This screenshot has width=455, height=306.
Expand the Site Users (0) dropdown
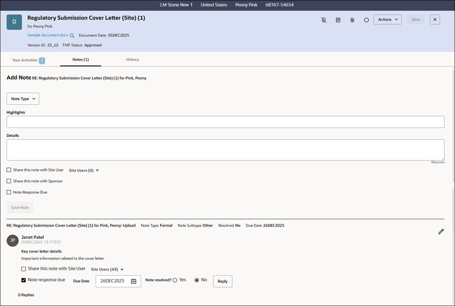[x=84, y=170]
